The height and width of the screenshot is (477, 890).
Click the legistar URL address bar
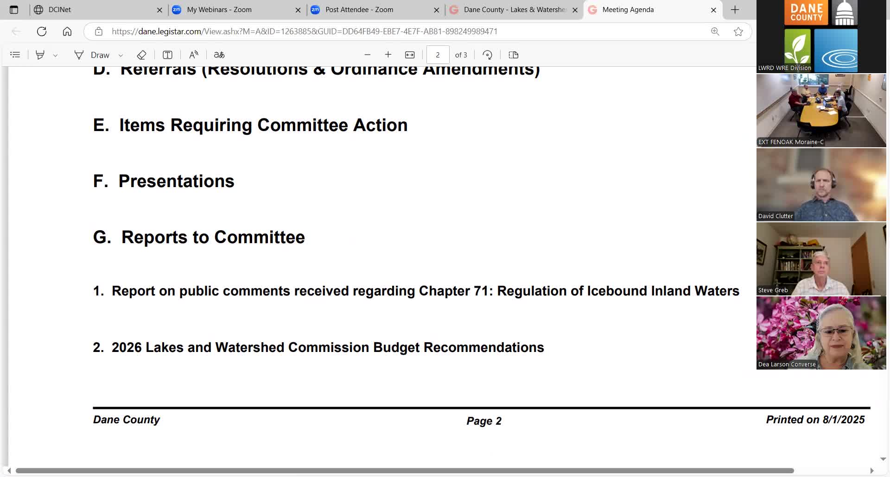pos(305,31)
